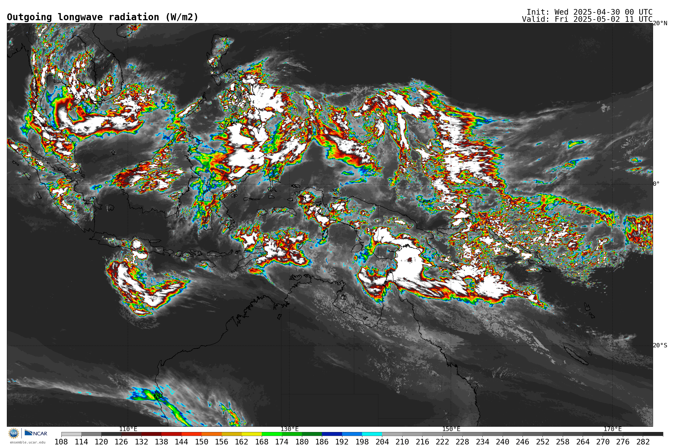This screenshot has width=673, height=446.
Task: Click the colorbar value label 276
Action: (623, 442)
